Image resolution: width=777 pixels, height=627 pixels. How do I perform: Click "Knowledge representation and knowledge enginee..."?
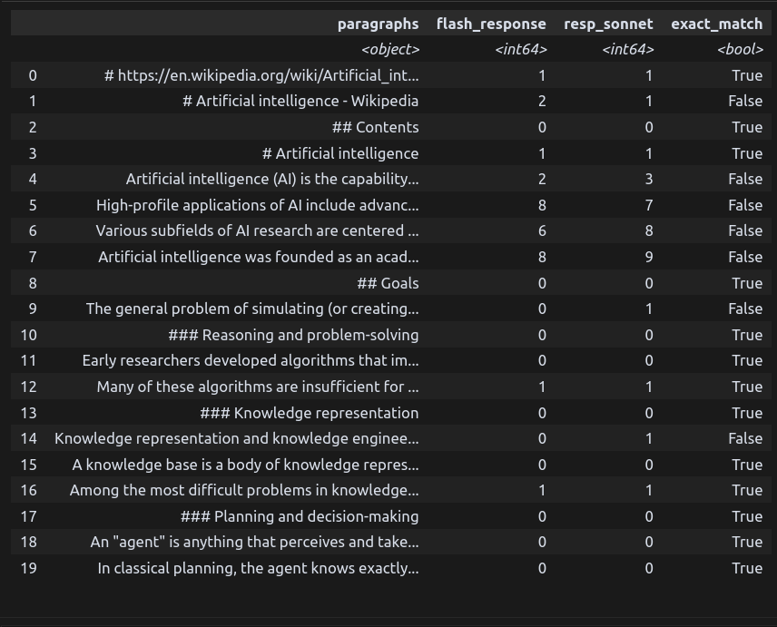click(236, 439)
